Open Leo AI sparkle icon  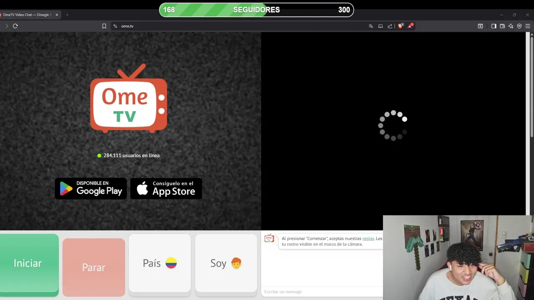511,26
